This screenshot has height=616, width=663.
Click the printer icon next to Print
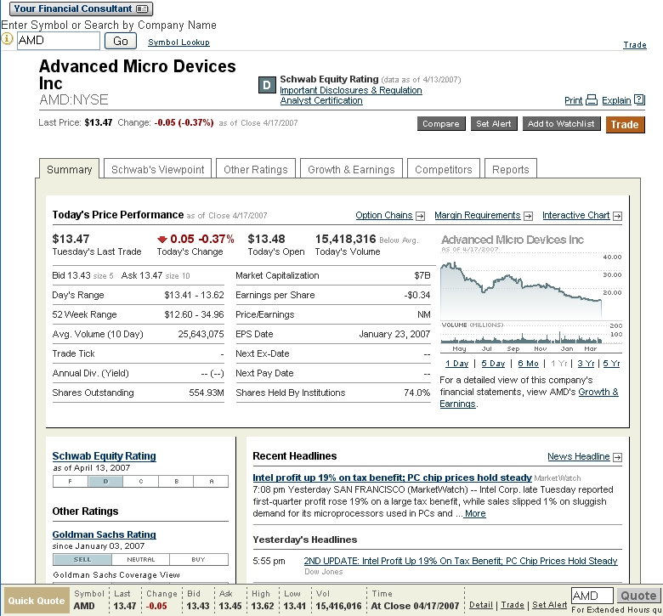click(x=592, y=100)
